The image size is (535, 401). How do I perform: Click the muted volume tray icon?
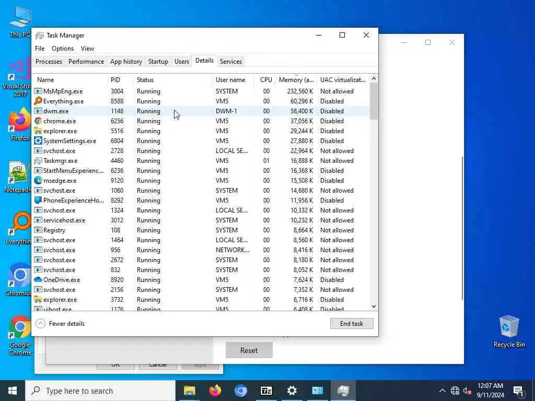click(467, 391)
